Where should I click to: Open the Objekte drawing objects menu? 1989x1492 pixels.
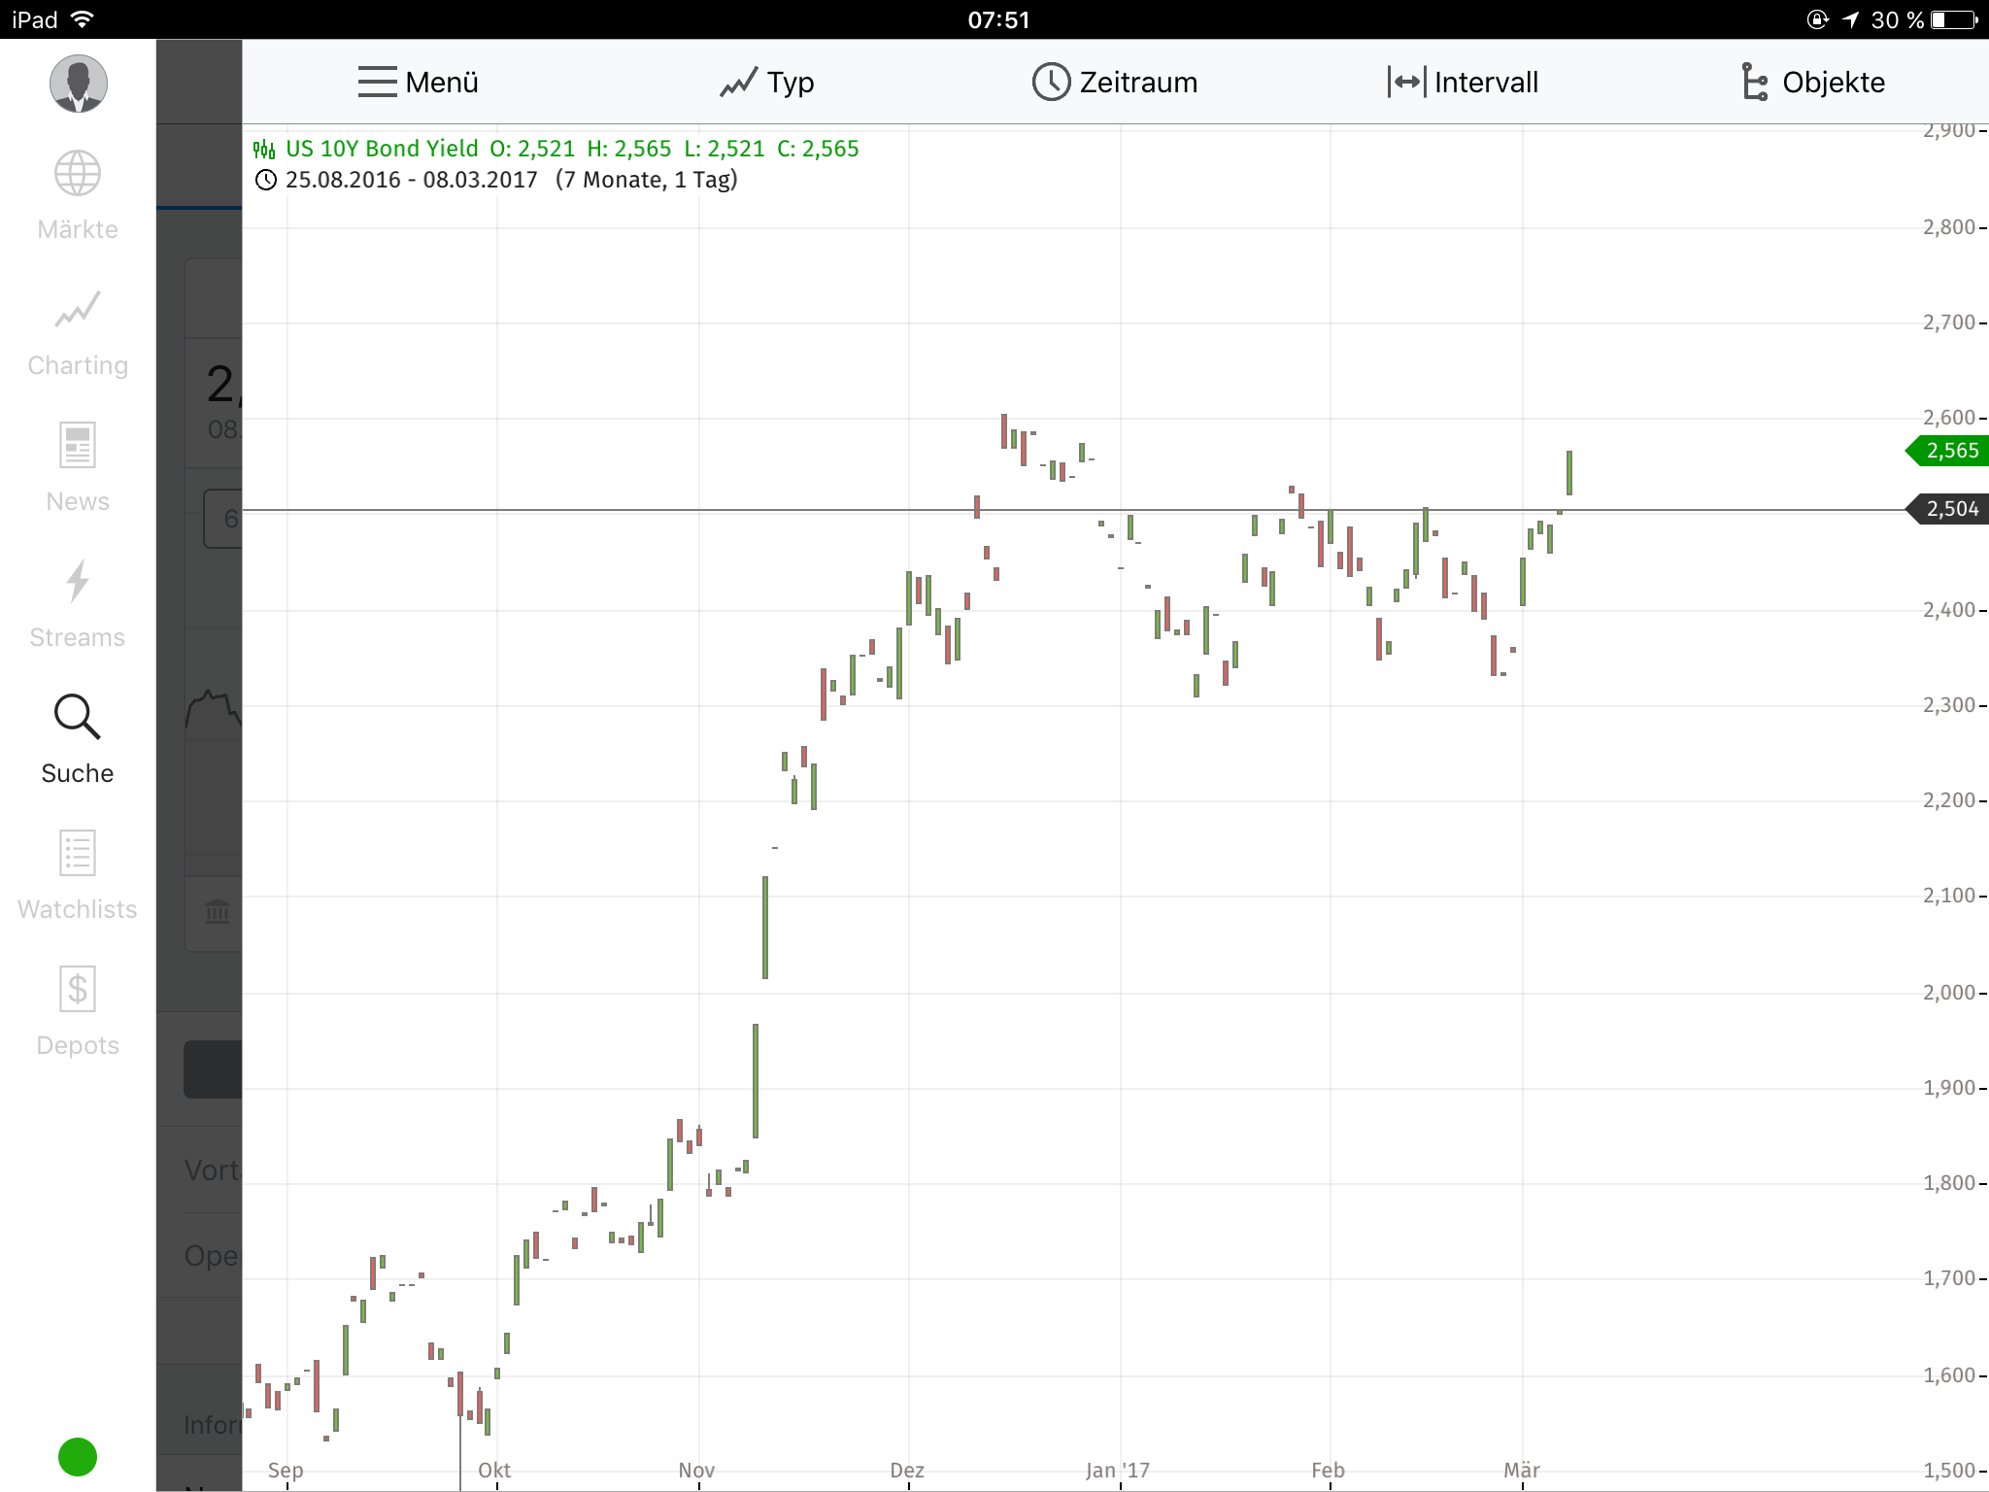(1812, 83)
